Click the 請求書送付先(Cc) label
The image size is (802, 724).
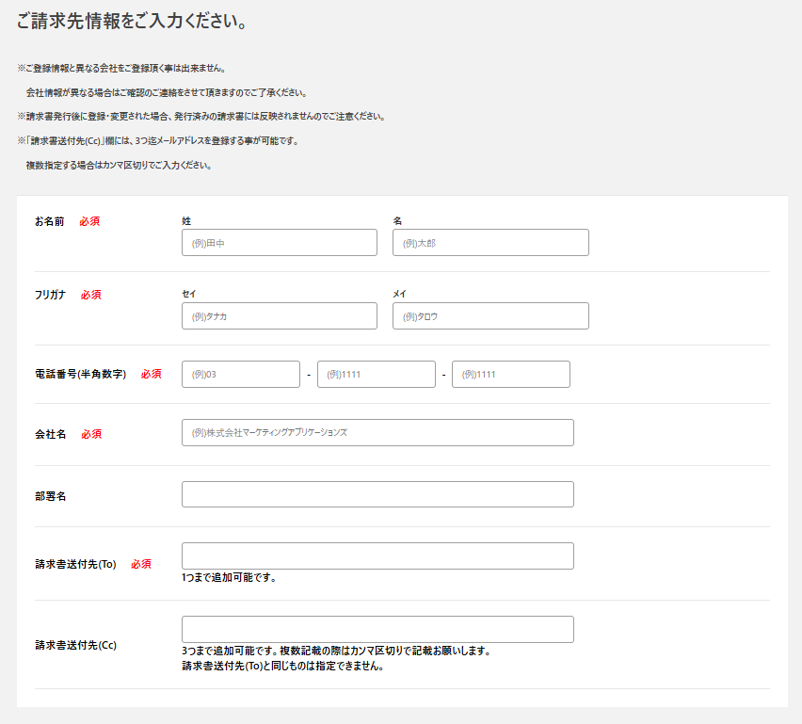[x=75, y=645]
